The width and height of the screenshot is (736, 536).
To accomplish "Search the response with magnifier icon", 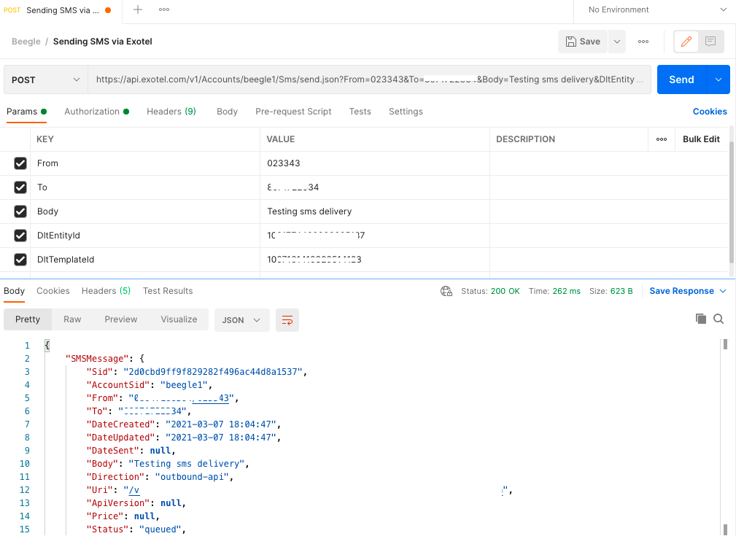I will (x=718, y=319).
